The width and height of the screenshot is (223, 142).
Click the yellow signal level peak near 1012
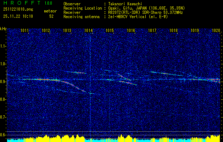point(46,138)
